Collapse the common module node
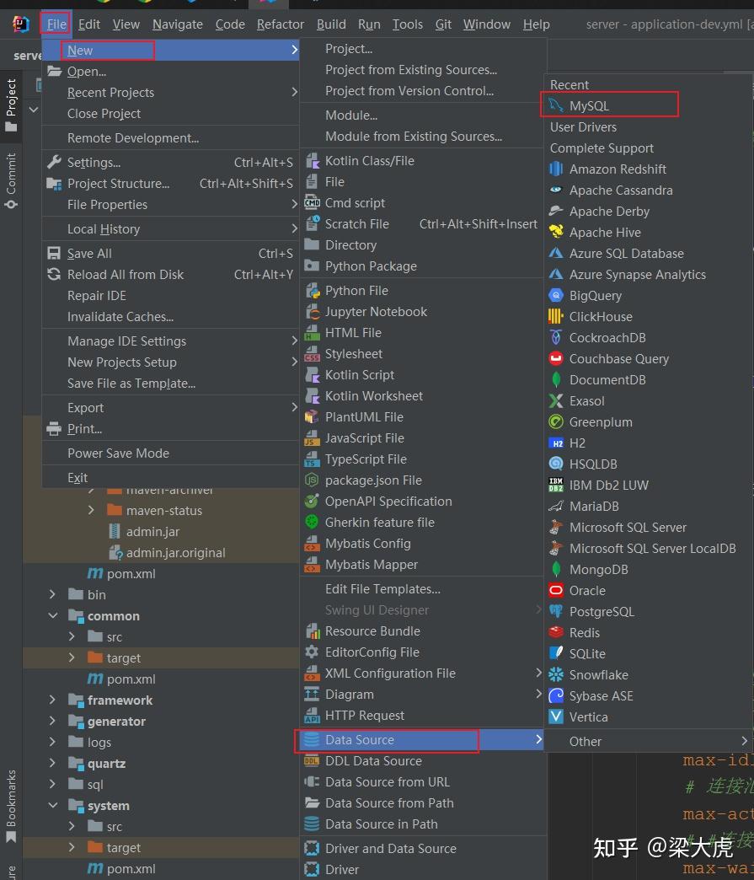The image size is (754, 880). click(x=52, y=615)
